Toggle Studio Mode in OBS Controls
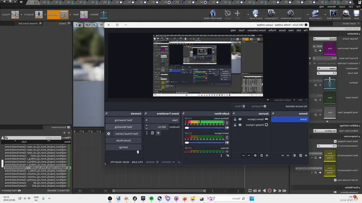 pyautogui.click(x=123, y=140)
